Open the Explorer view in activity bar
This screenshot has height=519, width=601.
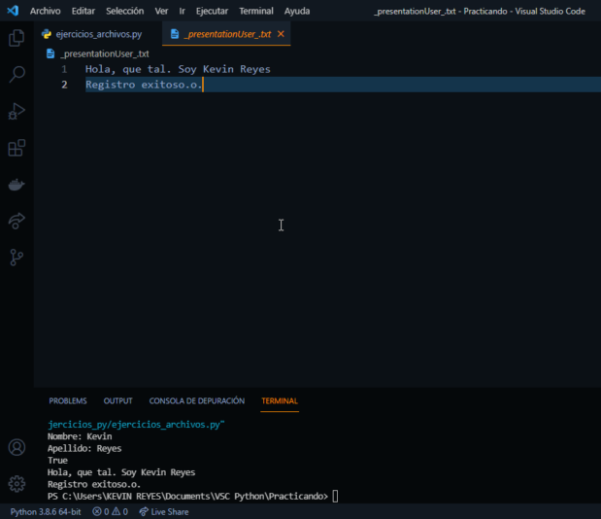point(17,38)
